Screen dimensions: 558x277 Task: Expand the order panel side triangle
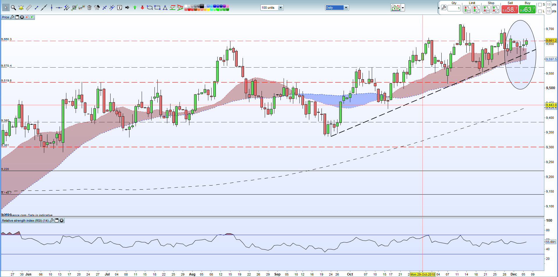pos(439,8)
